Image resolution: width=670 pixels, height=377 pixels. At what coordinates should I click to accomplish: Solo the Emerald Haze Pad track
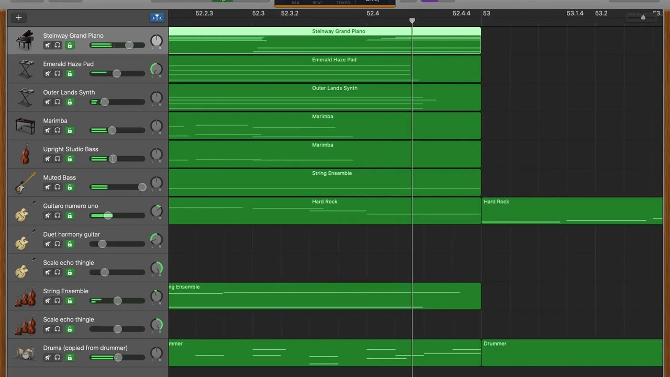point(58,73)
